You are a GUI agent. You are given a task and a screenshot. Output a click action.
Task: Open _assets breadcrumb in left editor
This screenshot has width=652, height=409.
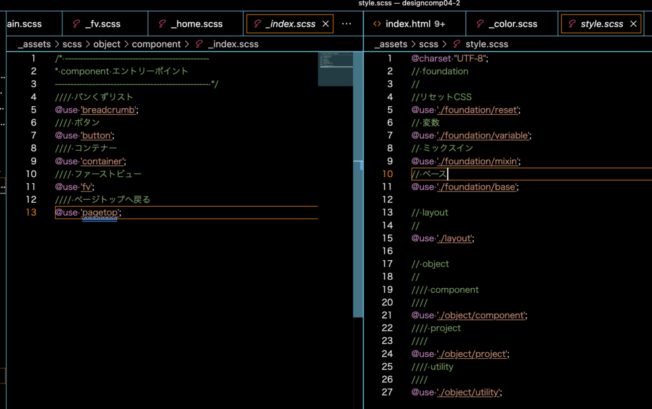34,44
